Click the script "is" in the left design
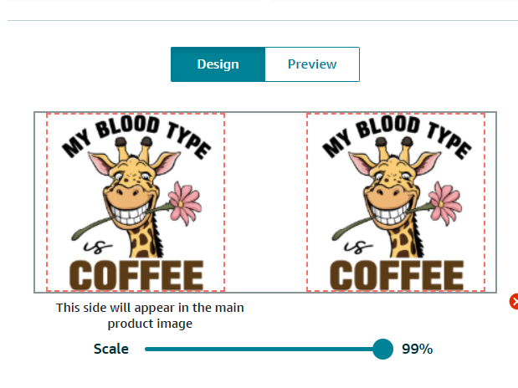The width and height of the screenshot is (518, 388). coord(93,248)
